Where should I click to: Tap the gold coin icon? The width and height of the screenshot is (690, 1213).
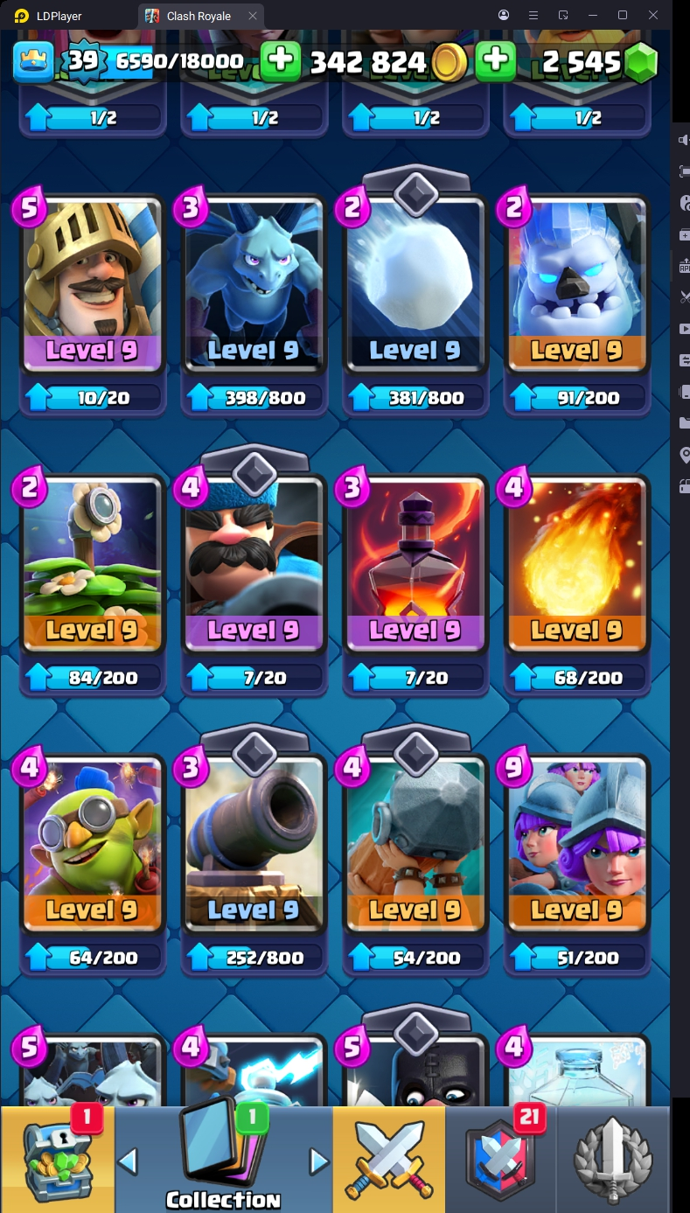(x=450, y=62)
